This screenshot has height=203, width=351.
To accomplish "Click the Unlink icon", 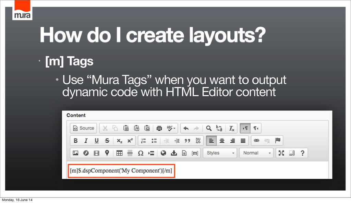I will (267, 141).
